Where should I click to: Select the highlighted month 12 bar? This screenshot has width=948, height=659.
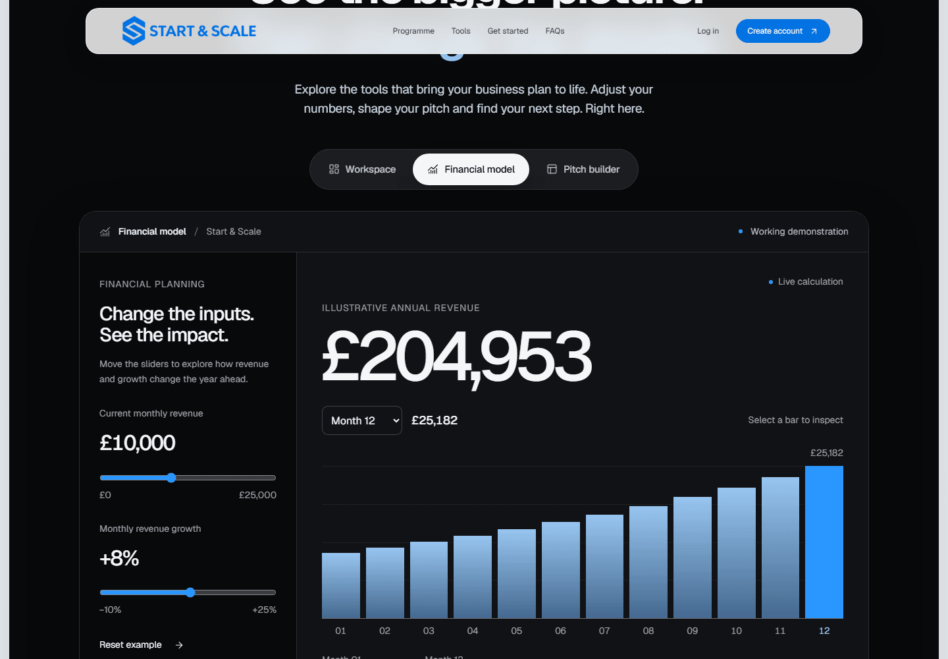click(824, 542)
